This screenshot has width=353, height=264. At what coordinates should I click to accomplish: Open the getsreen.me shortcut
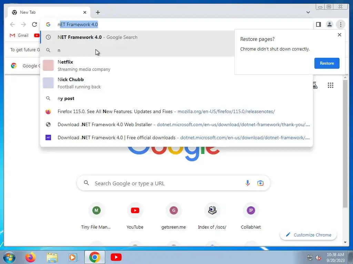coord(174,216)
